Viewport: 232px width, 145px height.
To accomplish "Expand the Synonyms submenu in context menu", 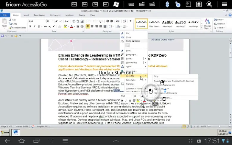I will click(146, 80).
